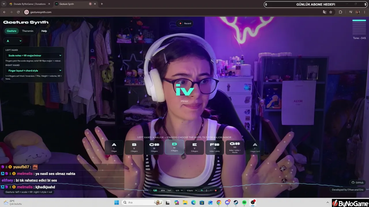Open the media control icon

pyautogui.click(x=351, y=12)
